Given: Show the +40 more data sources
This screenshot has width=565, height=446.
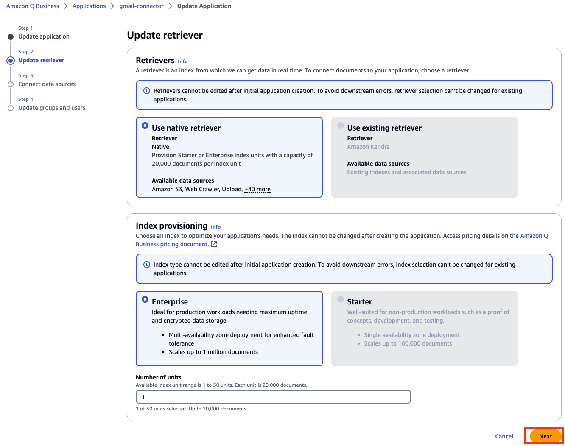Looking at the screenshot, I should [257, 189].
